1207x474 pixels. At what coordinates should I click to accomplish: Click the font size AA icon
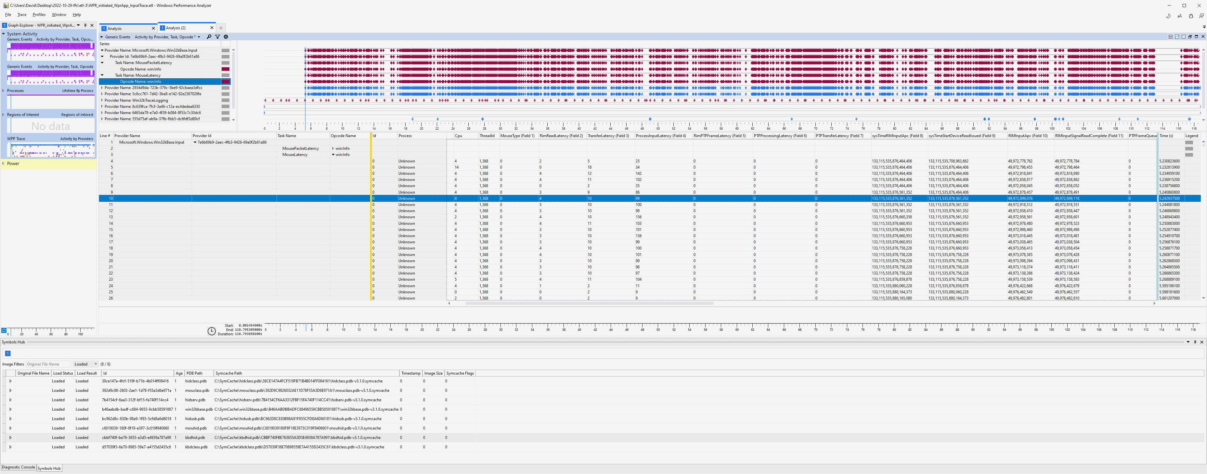point(1179,16)
